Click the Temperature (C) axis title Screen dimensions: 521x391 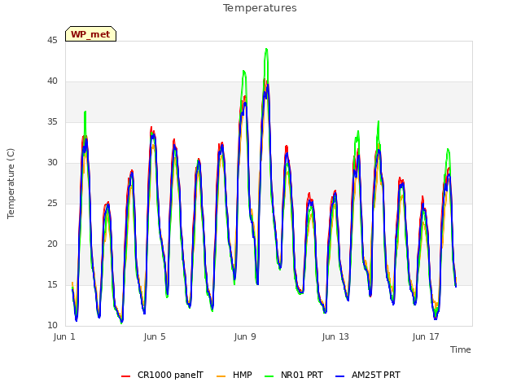[11, 183]
